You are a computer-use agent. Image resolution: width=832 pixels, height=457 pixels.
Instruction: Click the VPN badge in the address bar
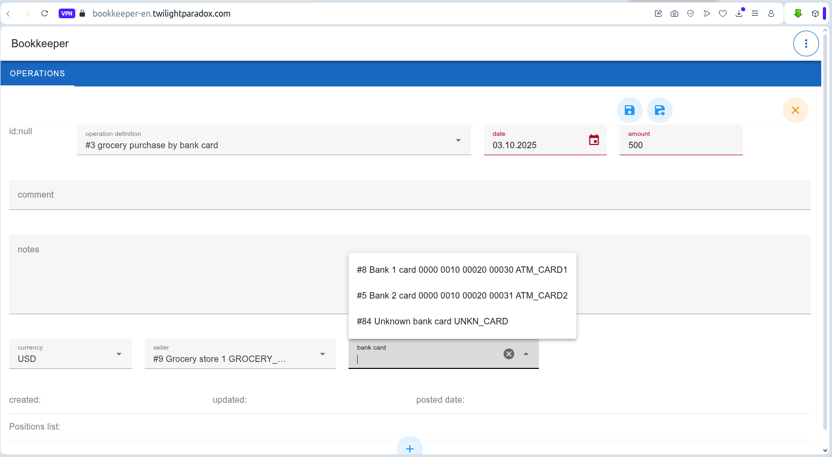67,13
